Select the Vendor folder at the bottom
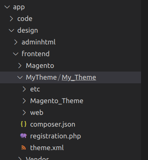Viewport: 148px width, 160px height. [37, 158]
